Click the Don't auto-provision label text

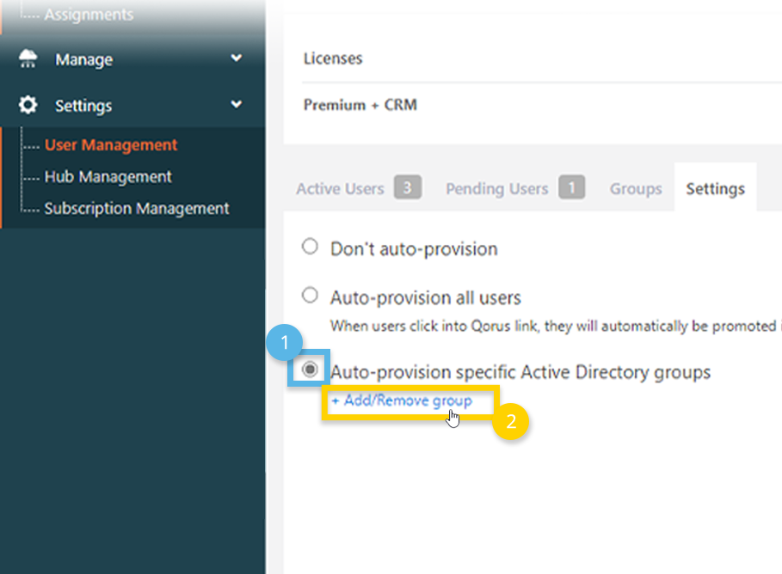point(414,248)
